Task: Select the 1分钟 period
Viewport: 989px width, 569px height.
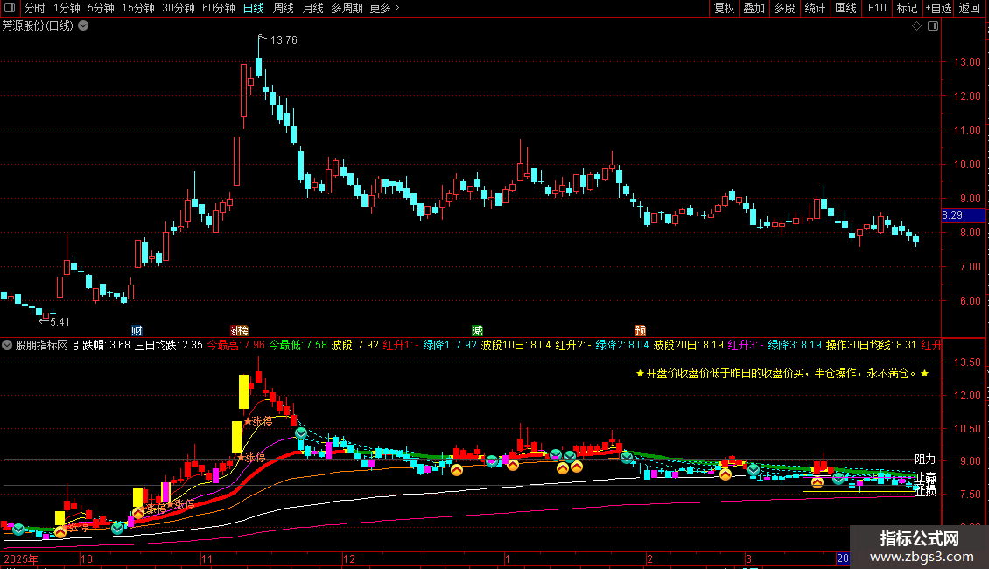Action: (67, 8)
